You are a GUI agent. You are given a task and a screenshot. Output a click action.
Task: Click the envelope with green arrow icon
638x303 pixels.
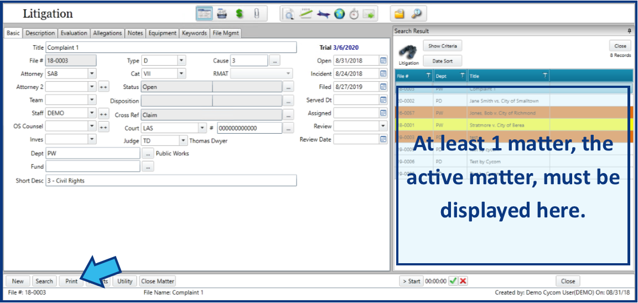pyautogui.click(x=369, y=14)
